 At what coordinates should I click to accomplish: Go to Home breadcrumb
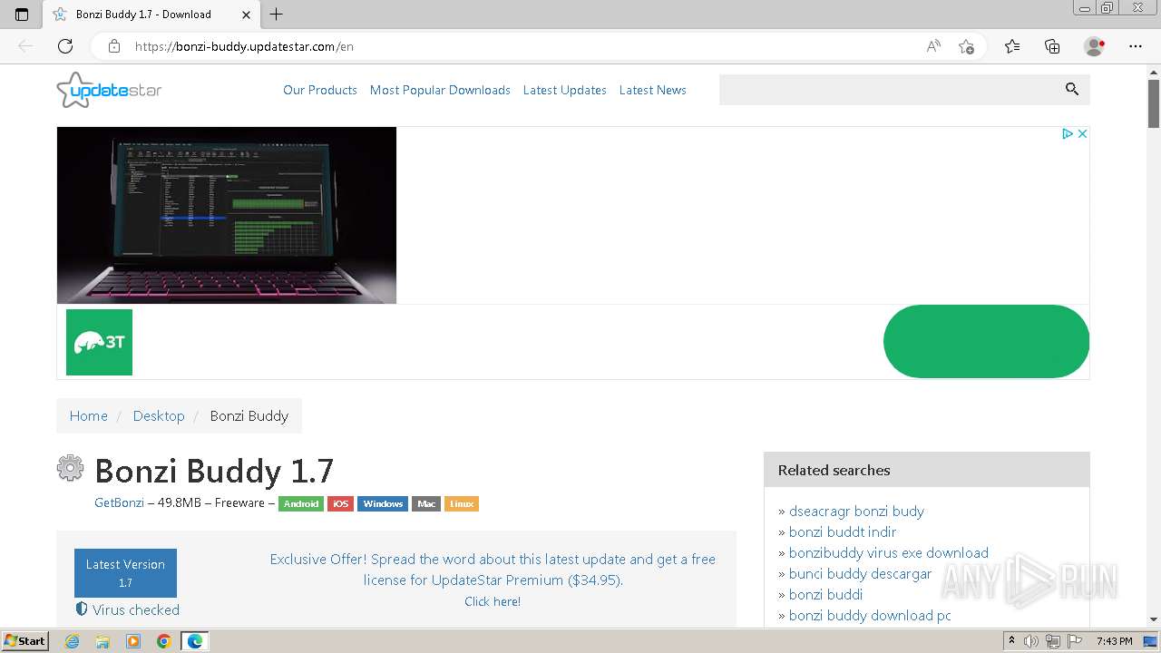click(89, 415)
